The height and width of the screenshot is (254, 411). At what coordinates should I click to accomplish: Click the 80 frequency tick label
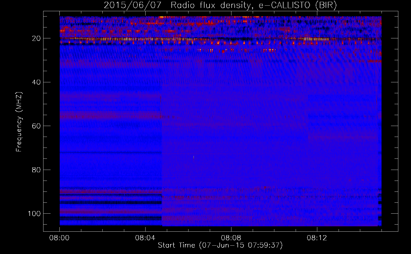point(36,170)
